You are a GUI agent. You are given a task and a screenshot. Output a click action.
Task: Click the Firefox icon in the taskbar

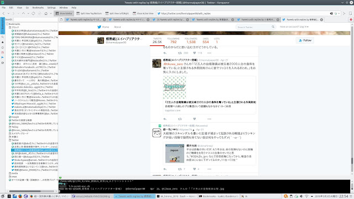coord(20,196)
